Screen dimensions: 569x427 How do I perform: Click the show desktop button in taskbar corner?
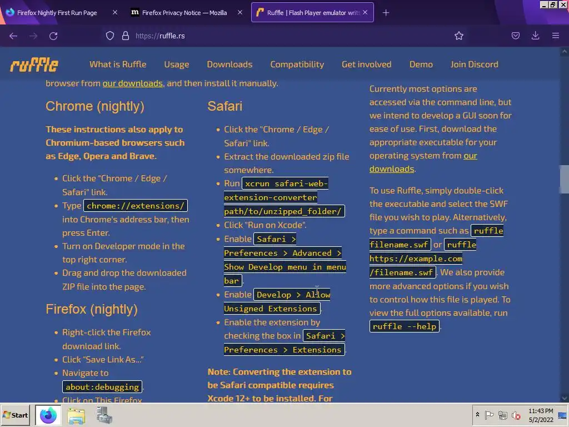point(563,415)
